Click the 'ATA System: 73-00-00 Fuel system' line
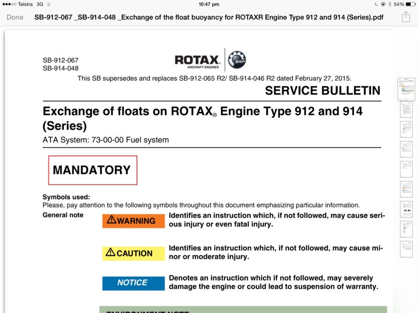The image size is (418, 313). click(x=106, y=140)
